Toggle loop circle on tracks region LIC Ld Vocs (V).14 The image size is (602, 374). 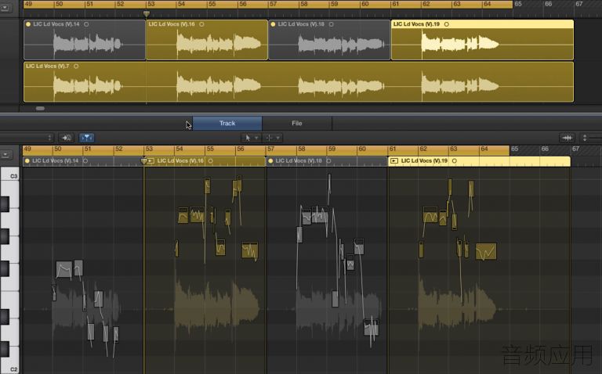pos(86,24)
